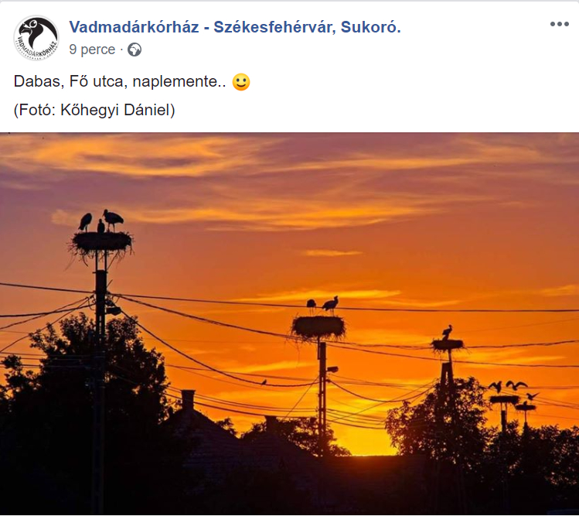Open the post options three-dot menu
This screenshot has width=579, height=516.
pyautogui.click(x=559, y=25)
